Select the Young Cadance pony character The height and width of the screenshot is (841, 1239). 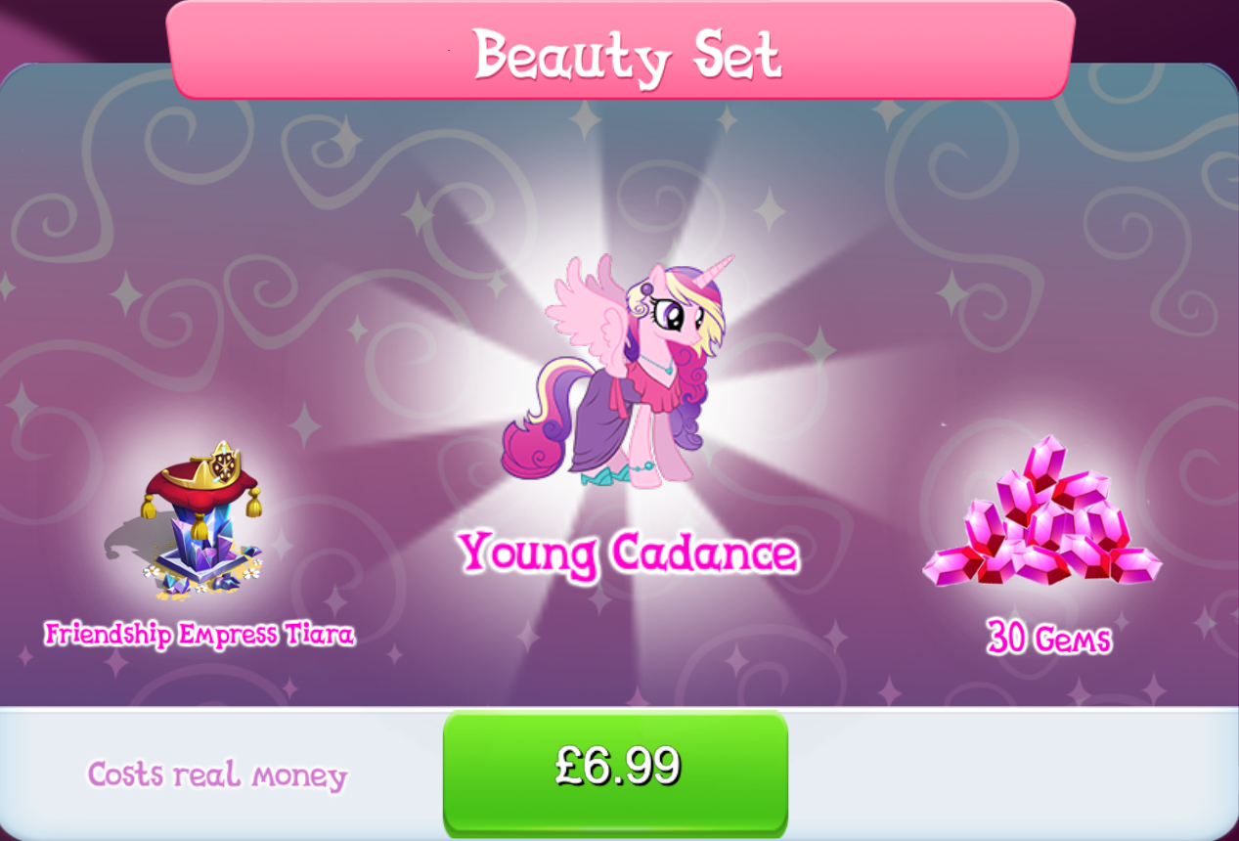(x=617, y=370)
